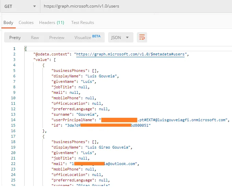Click "jobTitle" on line 21
The height and width of the screenshot is (189, 232).
(x=64, y=158)
